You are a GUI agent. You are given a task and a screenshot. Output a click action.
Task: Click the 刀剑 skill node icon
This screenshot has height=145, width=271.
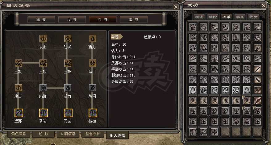tap(68, 113)
